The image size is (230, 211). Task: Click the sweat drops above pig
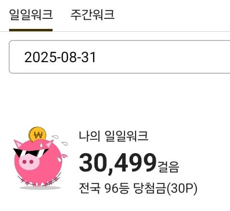pyautogui.click(x=60, y=140)
